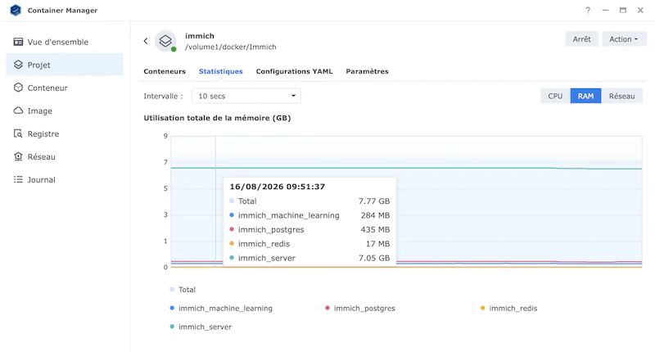Open Registre section
Screen dimensions: 655x352
[65, 133]
